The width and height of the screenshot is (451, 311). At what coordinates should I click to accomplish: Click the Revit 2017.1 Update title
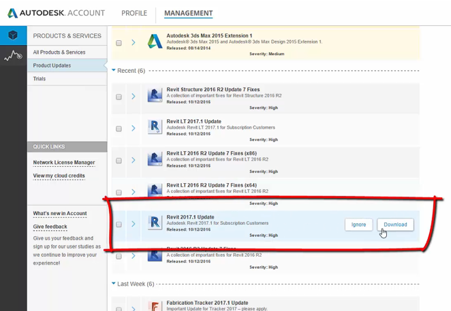(x=190, y=217)
